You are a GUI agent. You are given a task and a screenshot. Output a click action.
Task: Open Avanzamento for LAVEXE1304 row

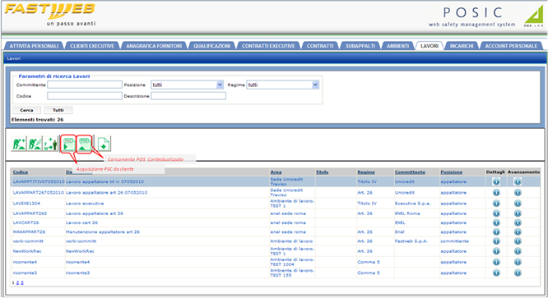point(518,204)
